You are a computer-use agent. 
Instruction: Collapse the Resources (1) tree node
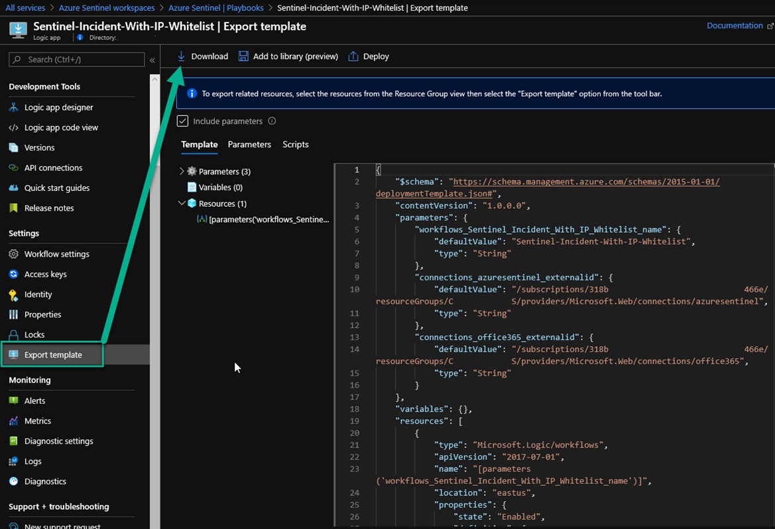[182, 204]
